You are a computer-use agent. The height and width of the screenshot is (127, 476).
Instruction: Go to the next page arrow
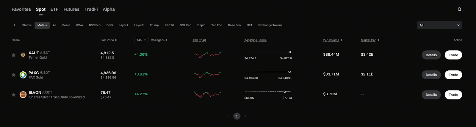click(246, 116)
